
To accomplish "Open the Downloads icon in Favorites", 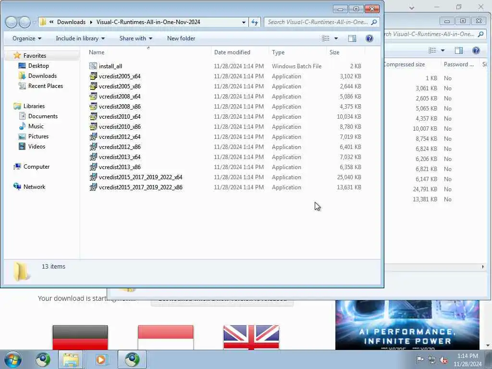I will point(22,75).
